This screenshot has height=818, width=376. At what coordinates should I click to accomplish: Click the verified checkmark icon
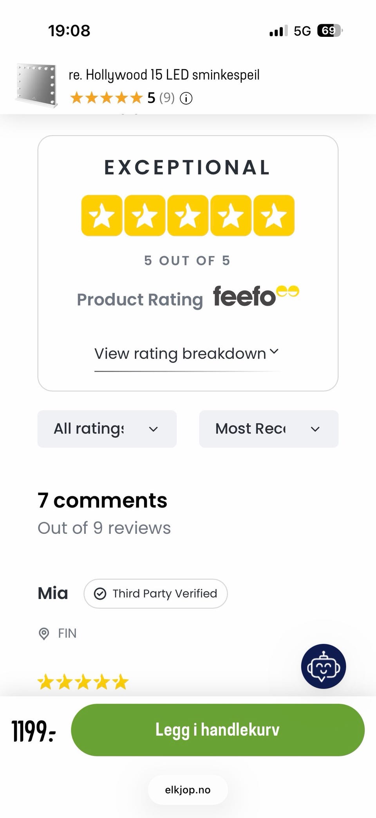click(100, 594)
